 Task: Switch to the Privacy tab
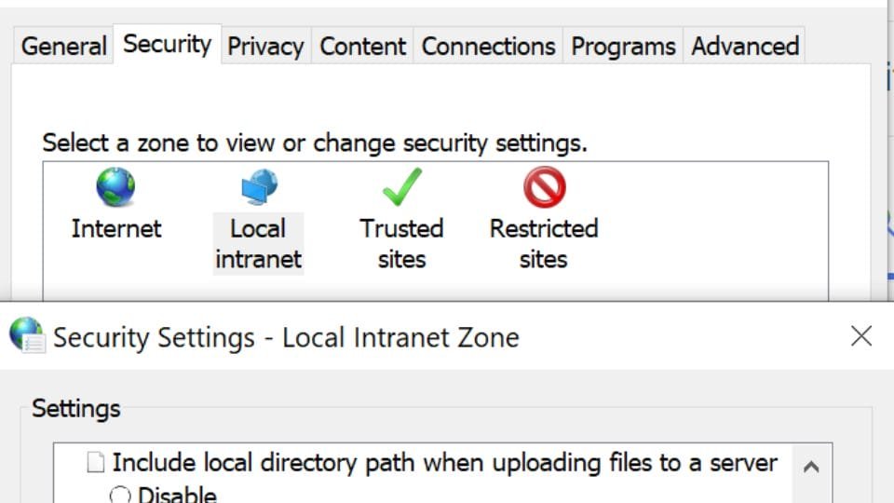click(265, 46)
